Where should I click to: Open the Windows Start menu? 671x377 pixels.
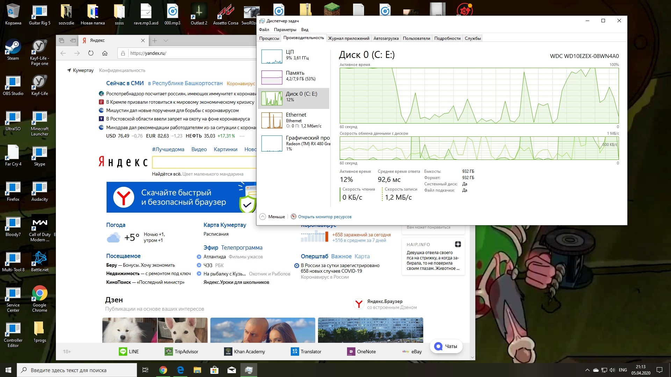coord(8,370)
